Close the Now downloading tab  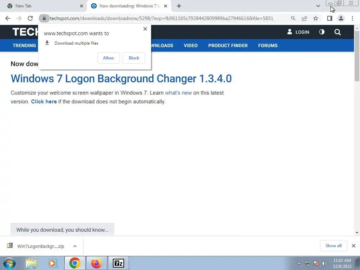[166, 6]
